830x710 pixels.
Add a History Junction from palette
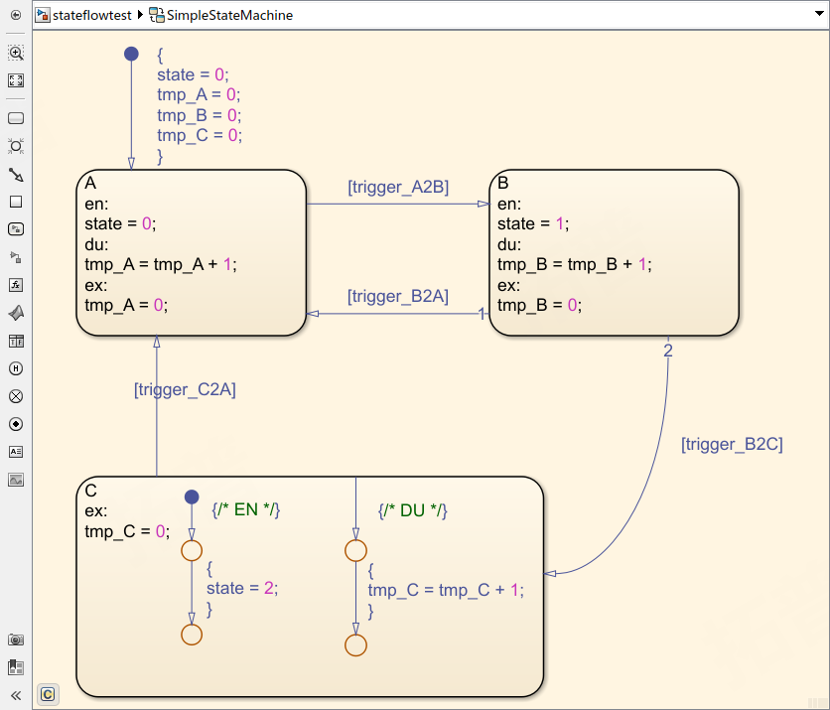click(16, 368)
